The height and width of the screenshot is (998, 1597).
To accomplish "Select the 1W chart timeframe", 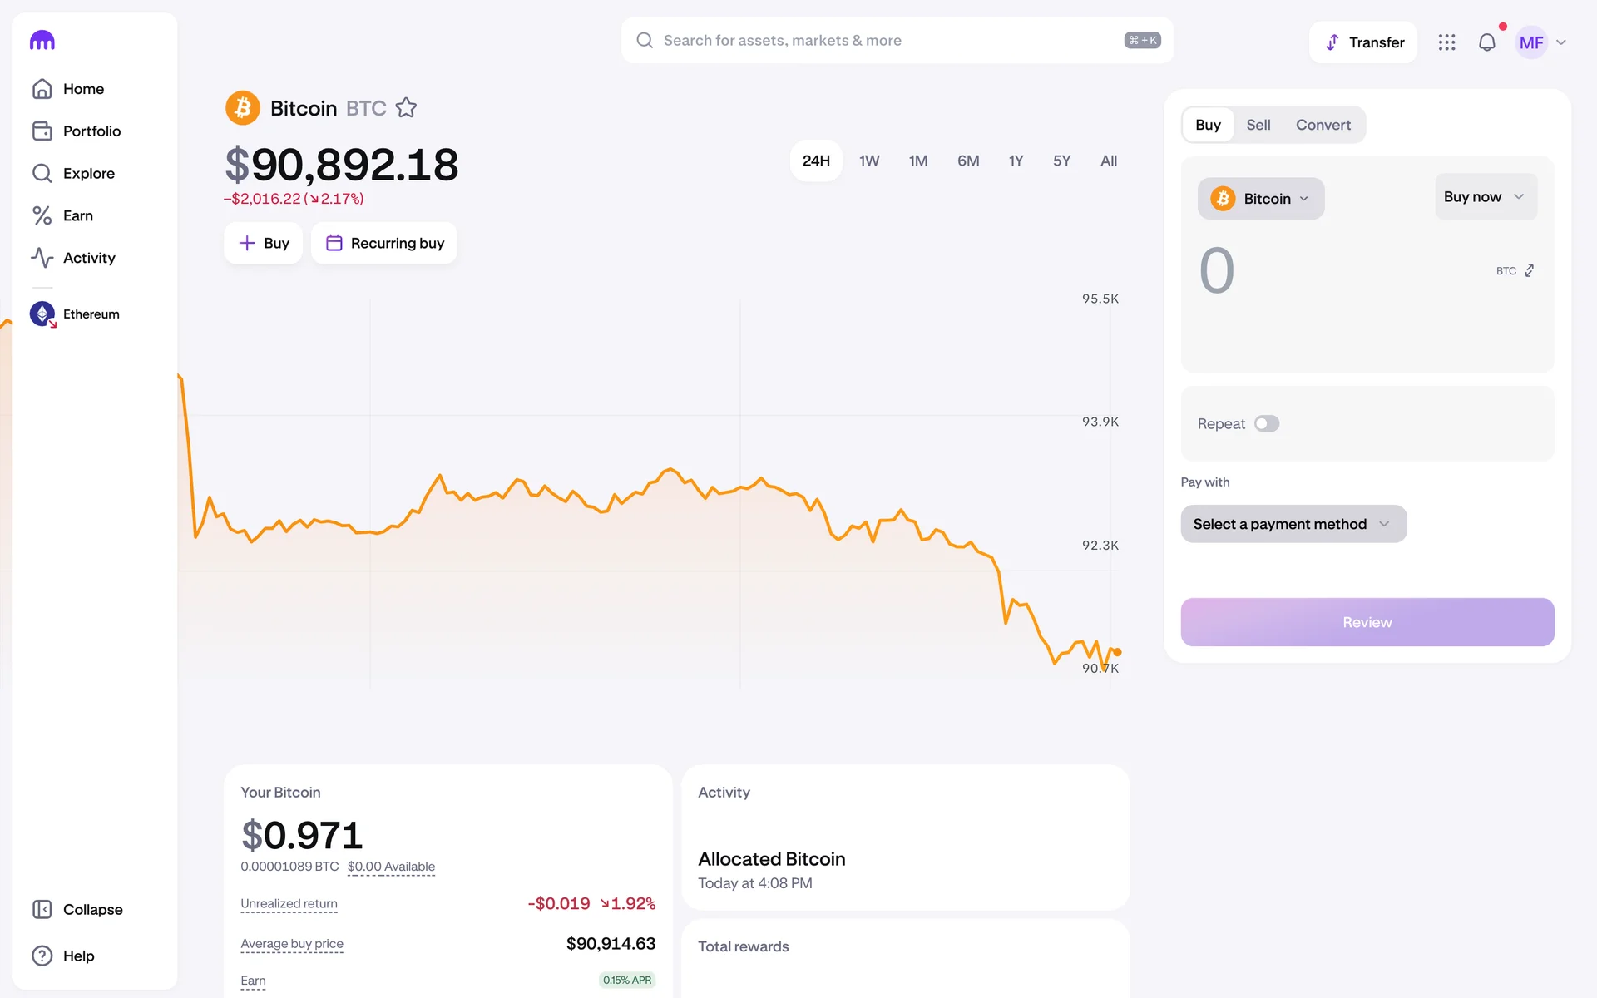I will 869,161.
